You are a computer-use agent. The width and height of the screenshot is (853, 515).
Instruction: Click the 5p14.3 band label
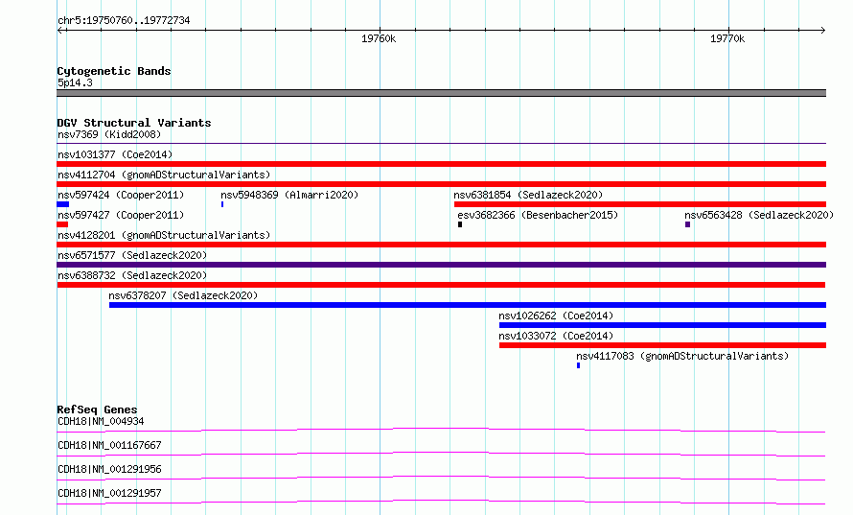(75, 82)
